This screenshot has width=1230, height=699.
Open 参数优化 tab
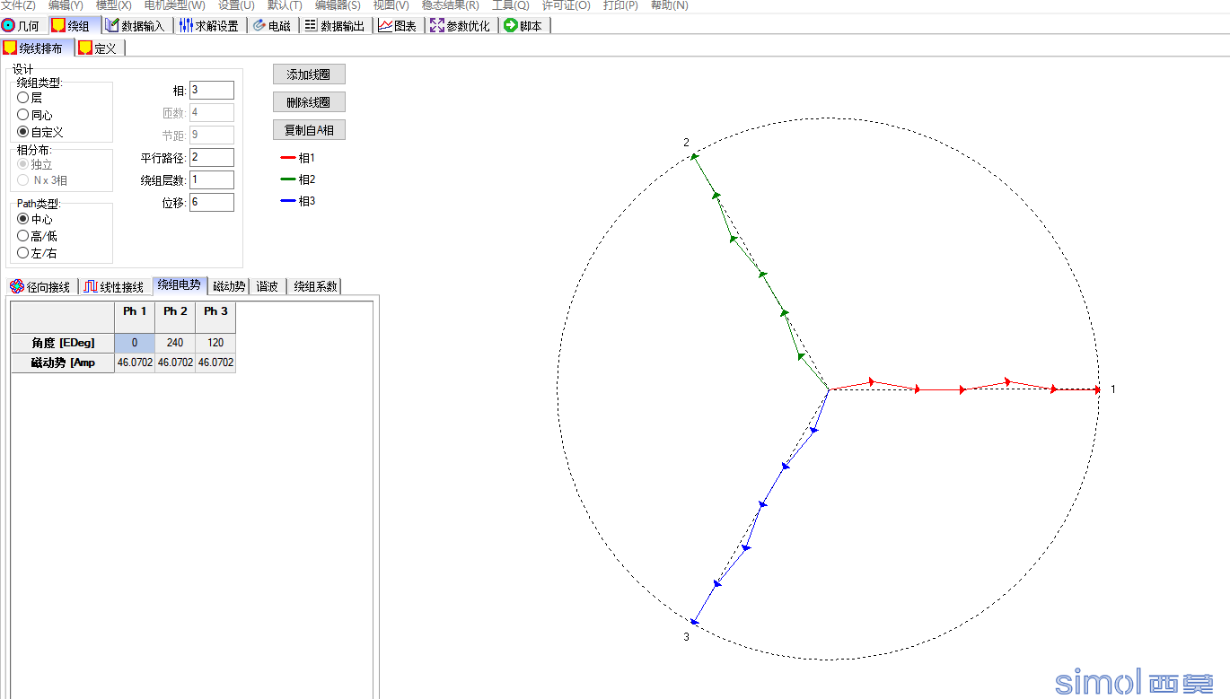[x=461, y=25]
